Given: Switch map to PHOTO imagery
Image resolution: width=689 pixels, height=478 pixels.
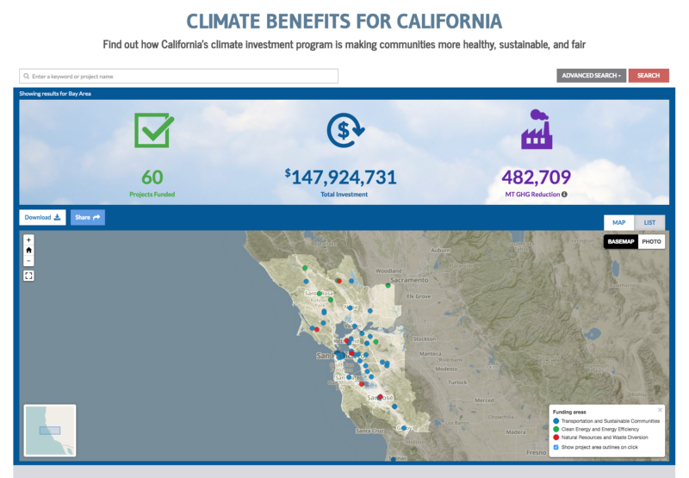Looking at the screenshot, I should pyautogui.click(x=651, y=242).
